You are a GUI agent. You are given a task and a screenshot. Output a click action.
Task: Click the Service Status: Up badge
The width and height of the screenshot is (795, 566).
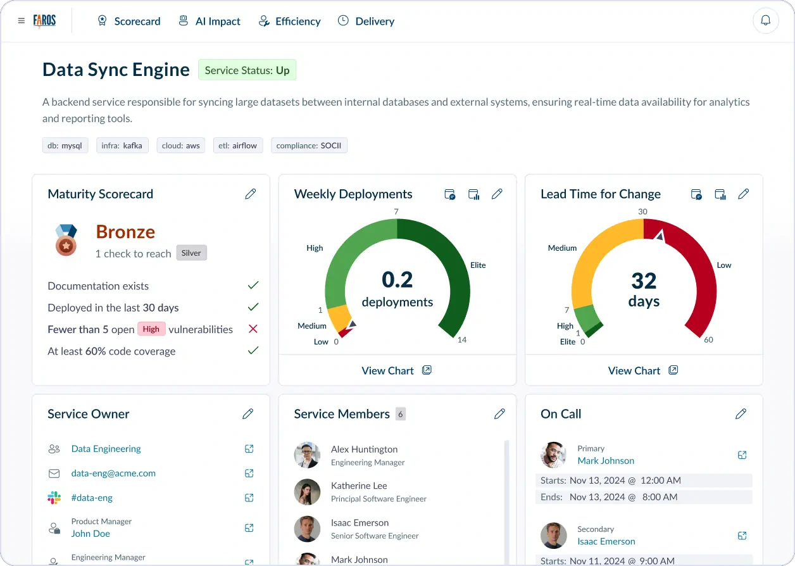(x=247, y=70)
